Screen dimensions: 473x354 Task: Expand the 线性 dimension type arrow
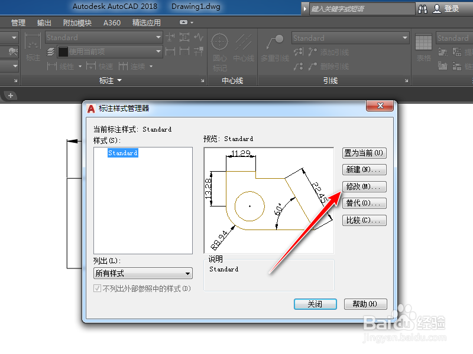80,66
